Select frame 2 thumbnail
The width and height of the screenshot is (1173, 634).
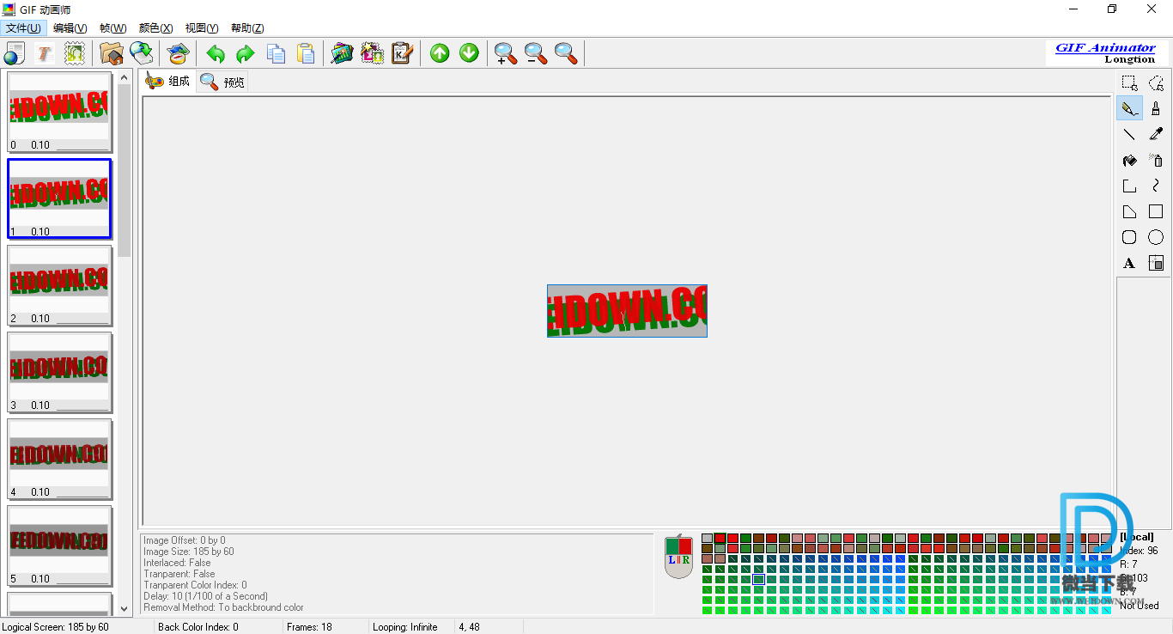[x=59, y=285]
